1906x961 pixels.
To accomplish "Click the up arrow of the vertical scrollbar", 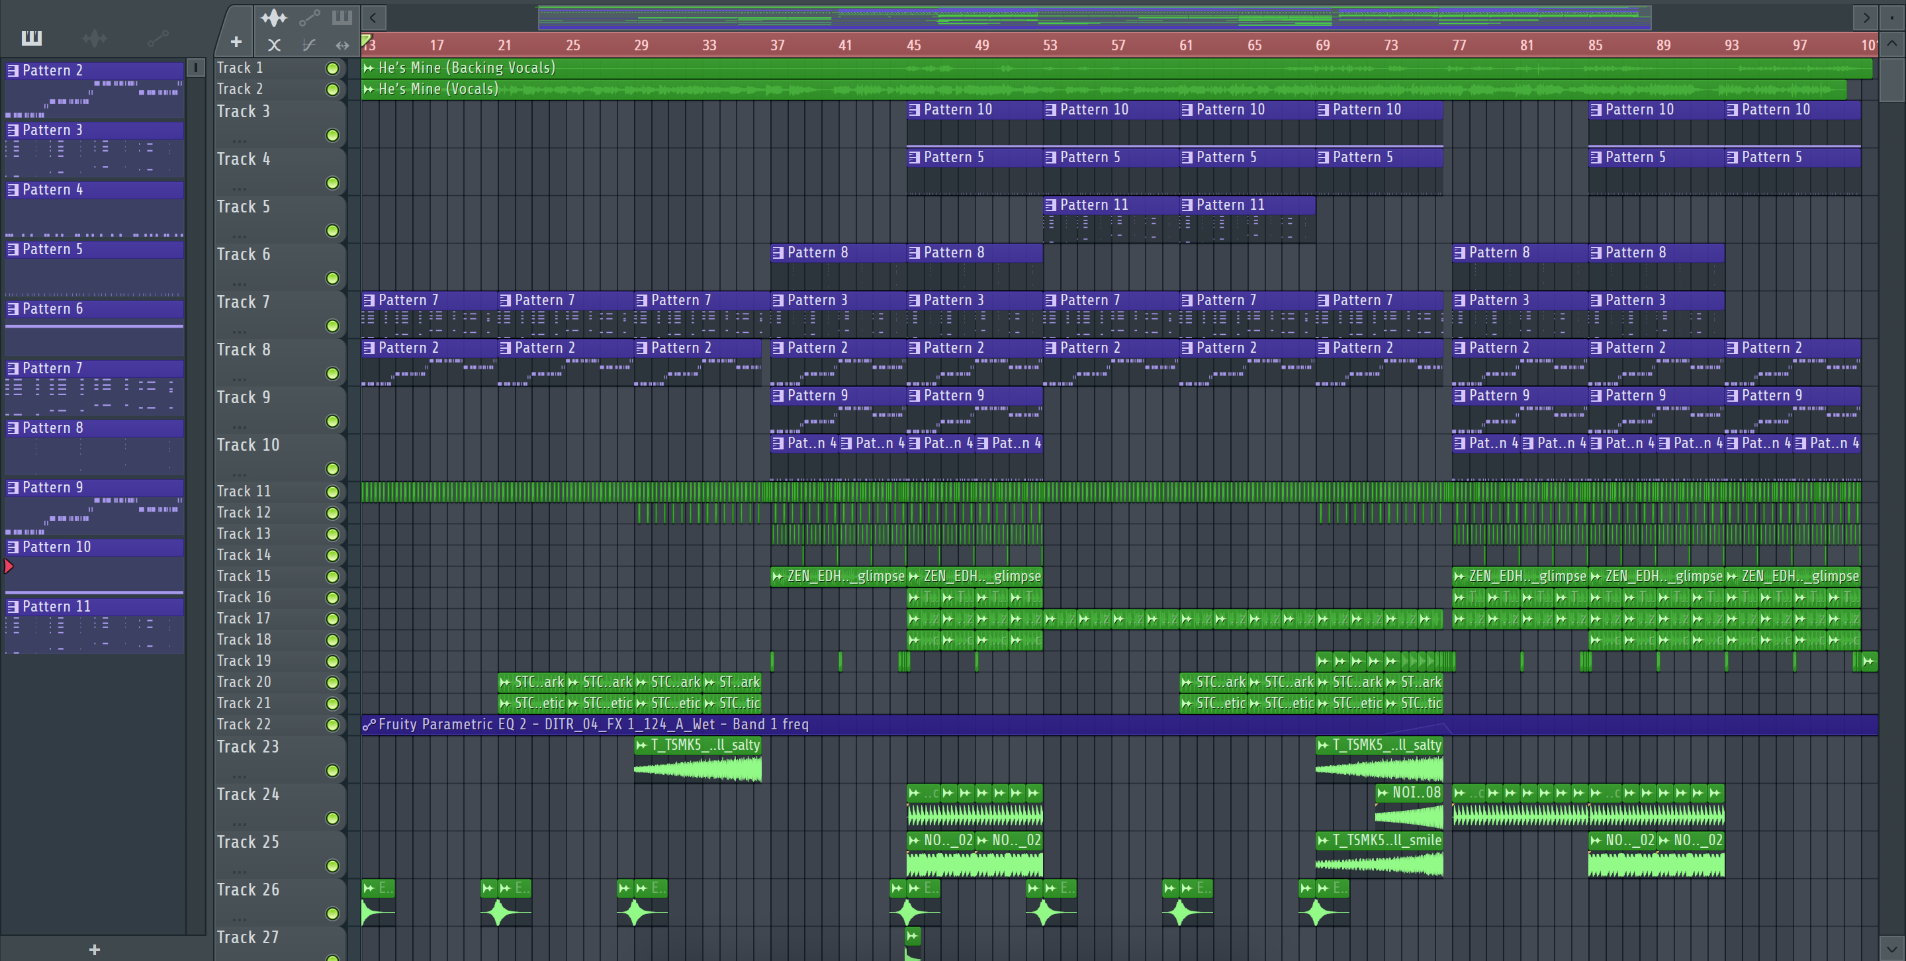I will (x=1892, y=44).
